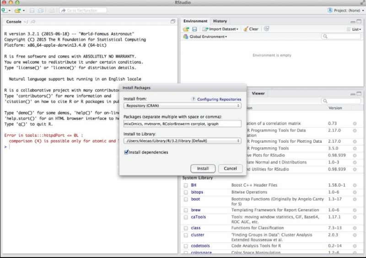Image resolution: width=366 pixels, height=258 pixels.
Task: Maximize the Console pane
Action: (x=173, y=21)
